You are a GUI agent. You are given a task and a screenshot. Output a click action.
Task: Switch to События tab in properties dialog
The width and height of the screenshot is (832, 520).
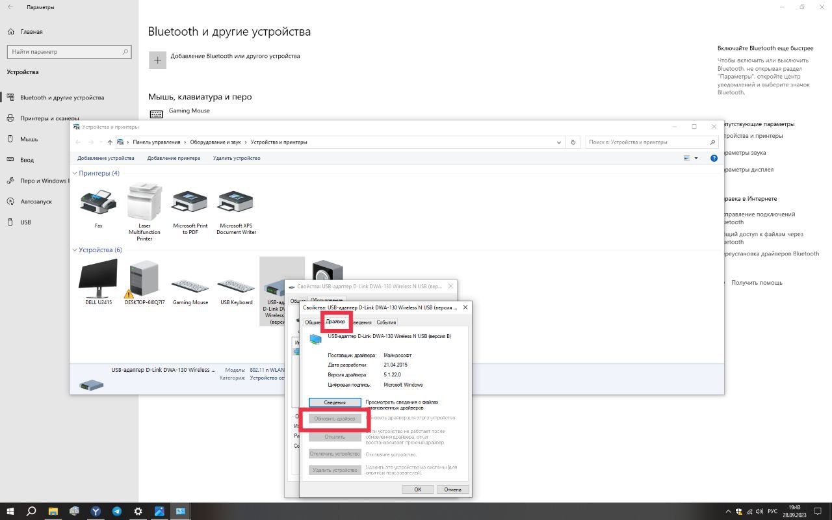386,322
